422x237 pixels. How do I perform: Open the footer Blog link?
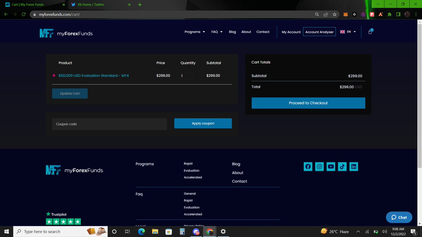236,164
